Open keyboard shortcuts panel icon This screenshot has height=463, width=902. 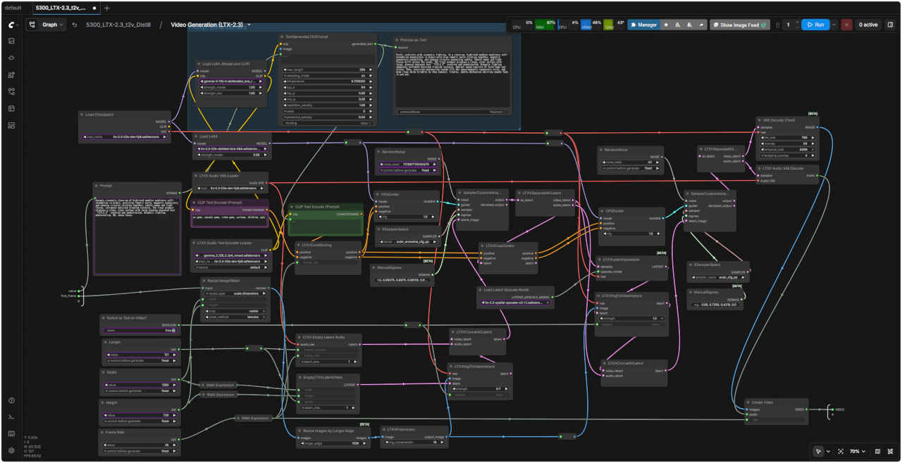click(x=11, y=433)
